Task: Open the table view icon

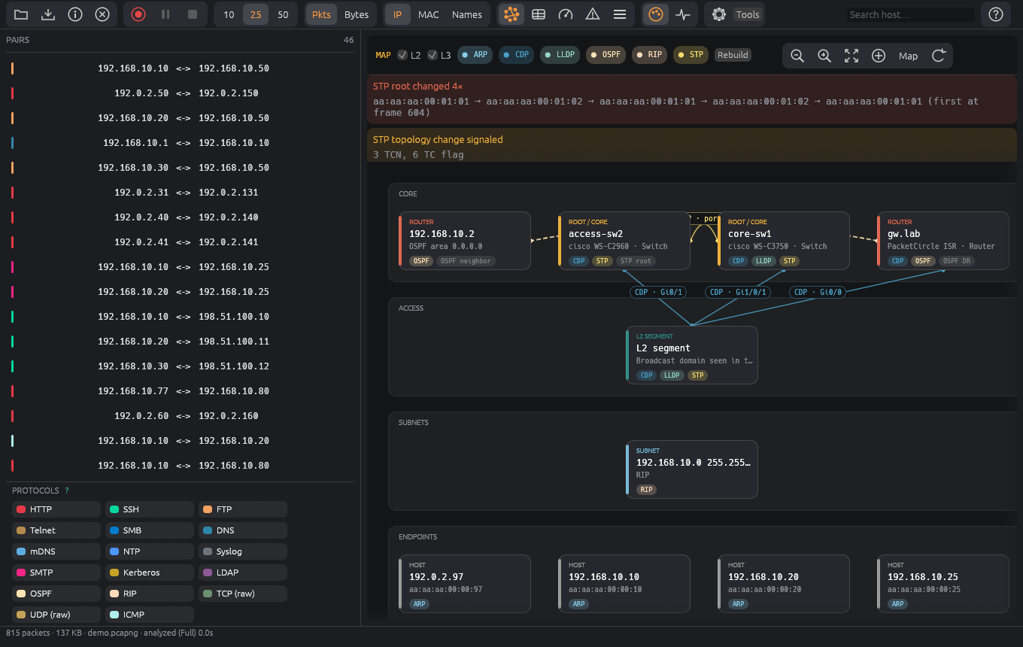Action: 539,14
